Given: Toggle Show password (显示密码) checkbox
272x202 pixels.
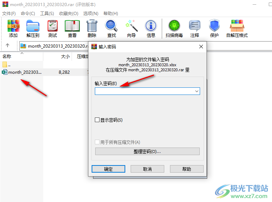Looking at the screenshot, I should point(97,120).
